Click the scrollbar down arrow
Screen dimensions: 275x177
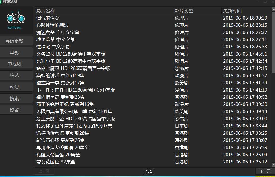coord(273,165)
